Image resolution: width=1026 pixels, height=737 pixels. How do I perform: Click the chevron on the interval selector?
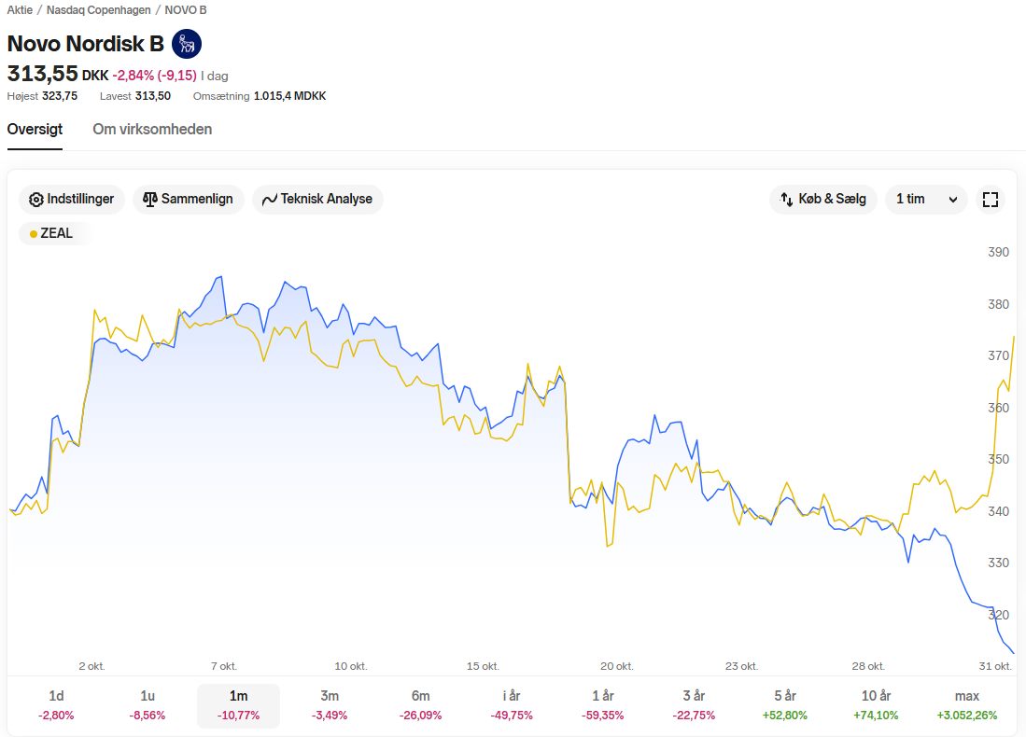coord(953,200)
